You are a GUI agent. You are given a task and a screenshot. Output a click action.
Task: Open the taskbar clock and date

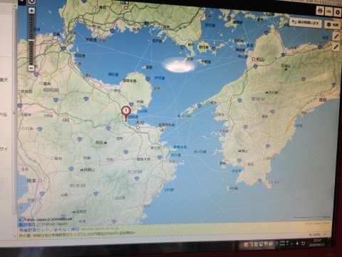tap(317, 243)
